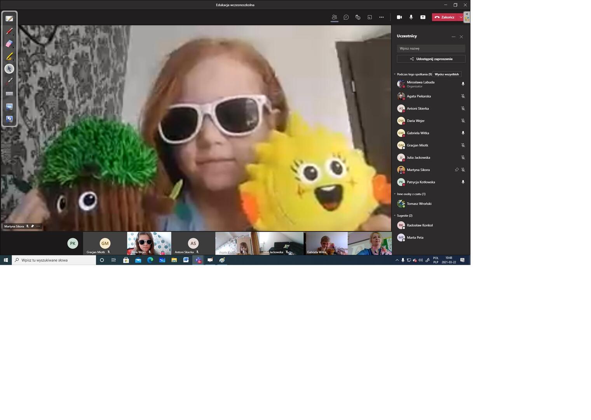The width and height of the screenshot is (591, 420).
Task: Open more actions menu in meeting toolbar
Action: pyautogui.click(x=382, y=17)
